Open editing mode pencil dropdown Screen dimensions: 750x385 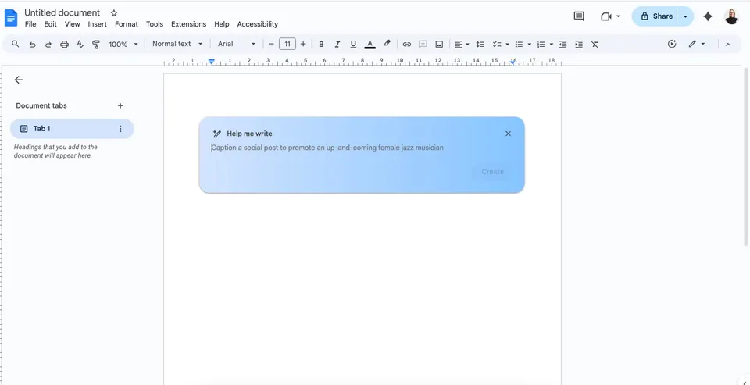[x=696, y=44]
